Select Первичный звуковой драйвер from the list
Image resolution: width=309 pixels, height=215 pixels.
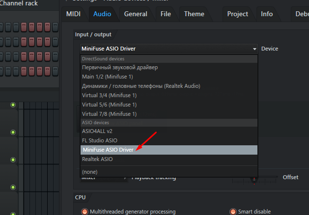coord(169,67)
